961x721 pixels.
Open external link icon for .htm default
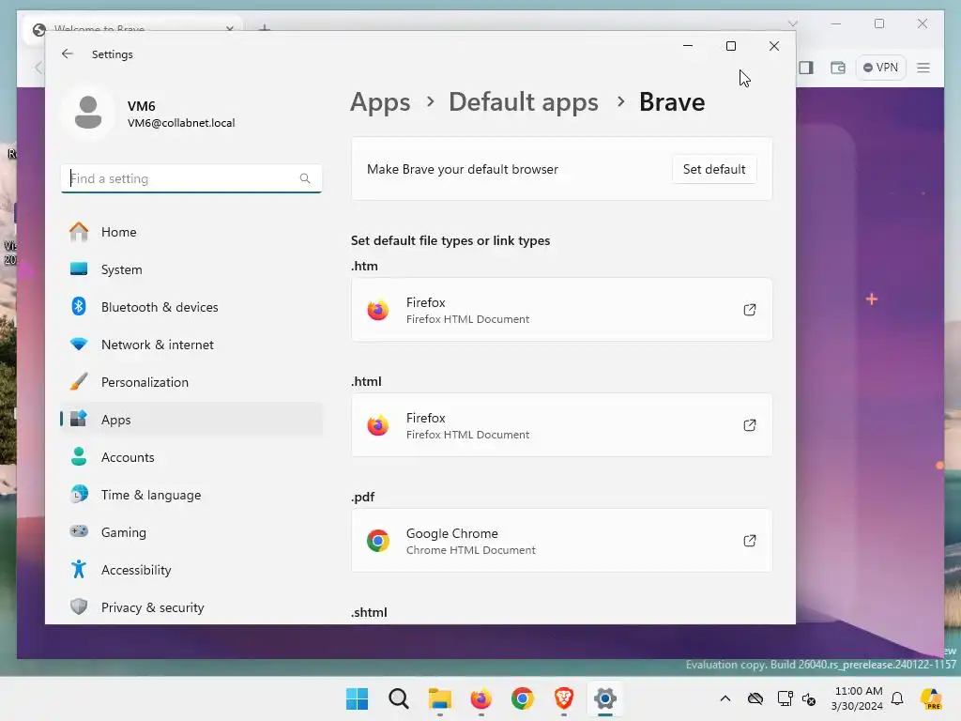click(749, 310)
